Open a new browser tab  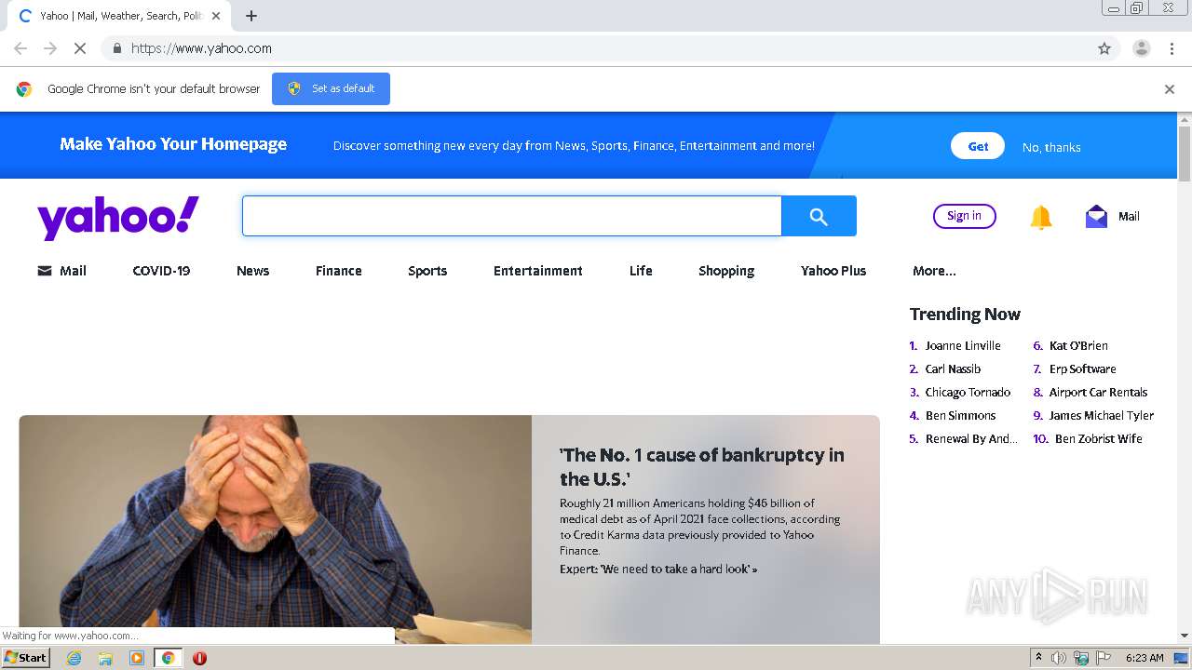[x=251, y=16]
